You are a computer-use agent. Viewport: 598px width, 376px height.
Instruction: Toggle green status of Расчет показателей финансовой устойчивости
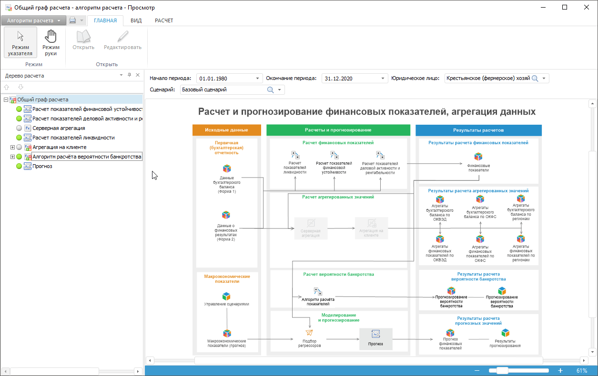pyautogui.click(x=19, y=109)
